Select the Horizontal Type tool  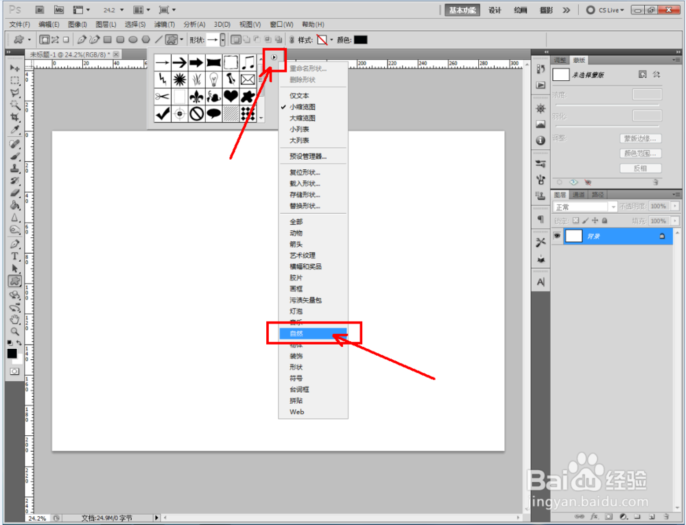14,256
